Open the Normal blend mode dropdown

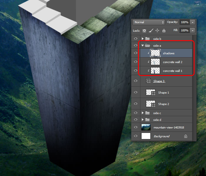click(149, 22)
